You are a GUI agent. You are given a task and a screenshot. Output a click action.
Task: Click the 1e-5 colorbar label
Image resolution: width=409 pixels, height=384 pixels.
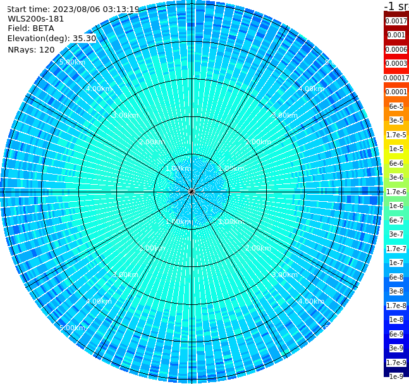tap(396, 149)
